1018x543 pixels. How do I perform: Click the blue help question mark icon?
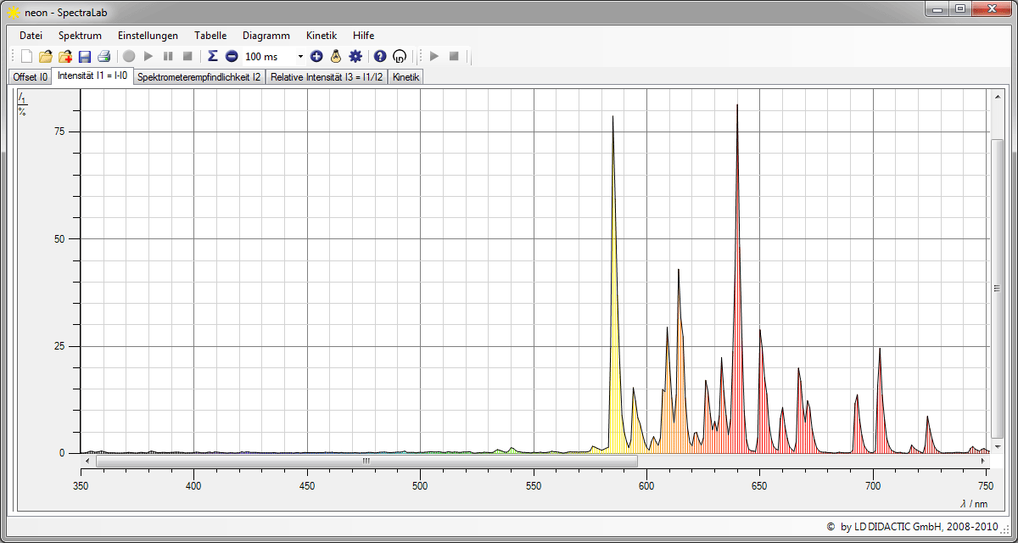[380, 57]
